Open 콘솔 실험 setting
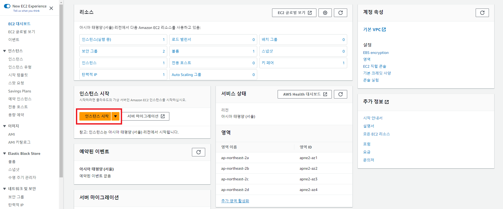 (x=371, y=80)
